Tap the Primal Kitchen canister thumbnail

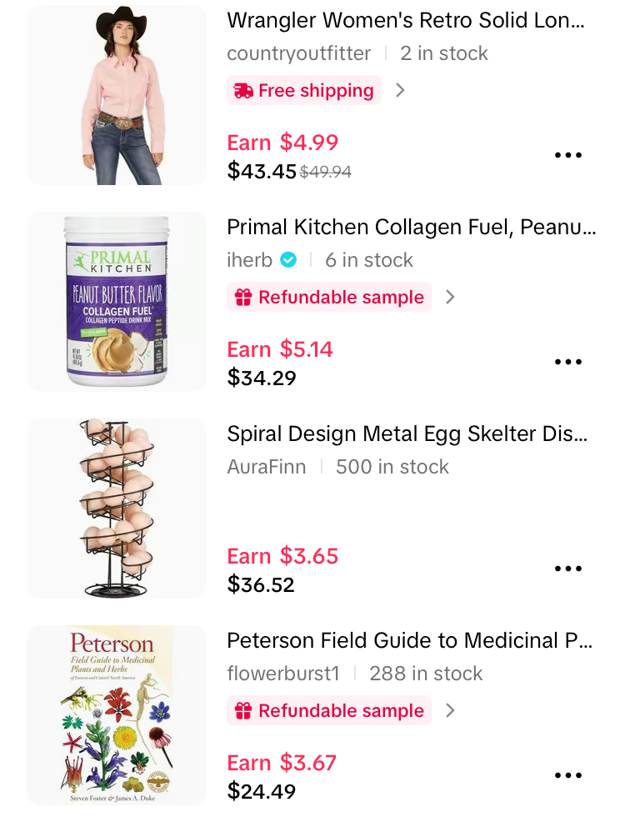(x=117, y=302)
